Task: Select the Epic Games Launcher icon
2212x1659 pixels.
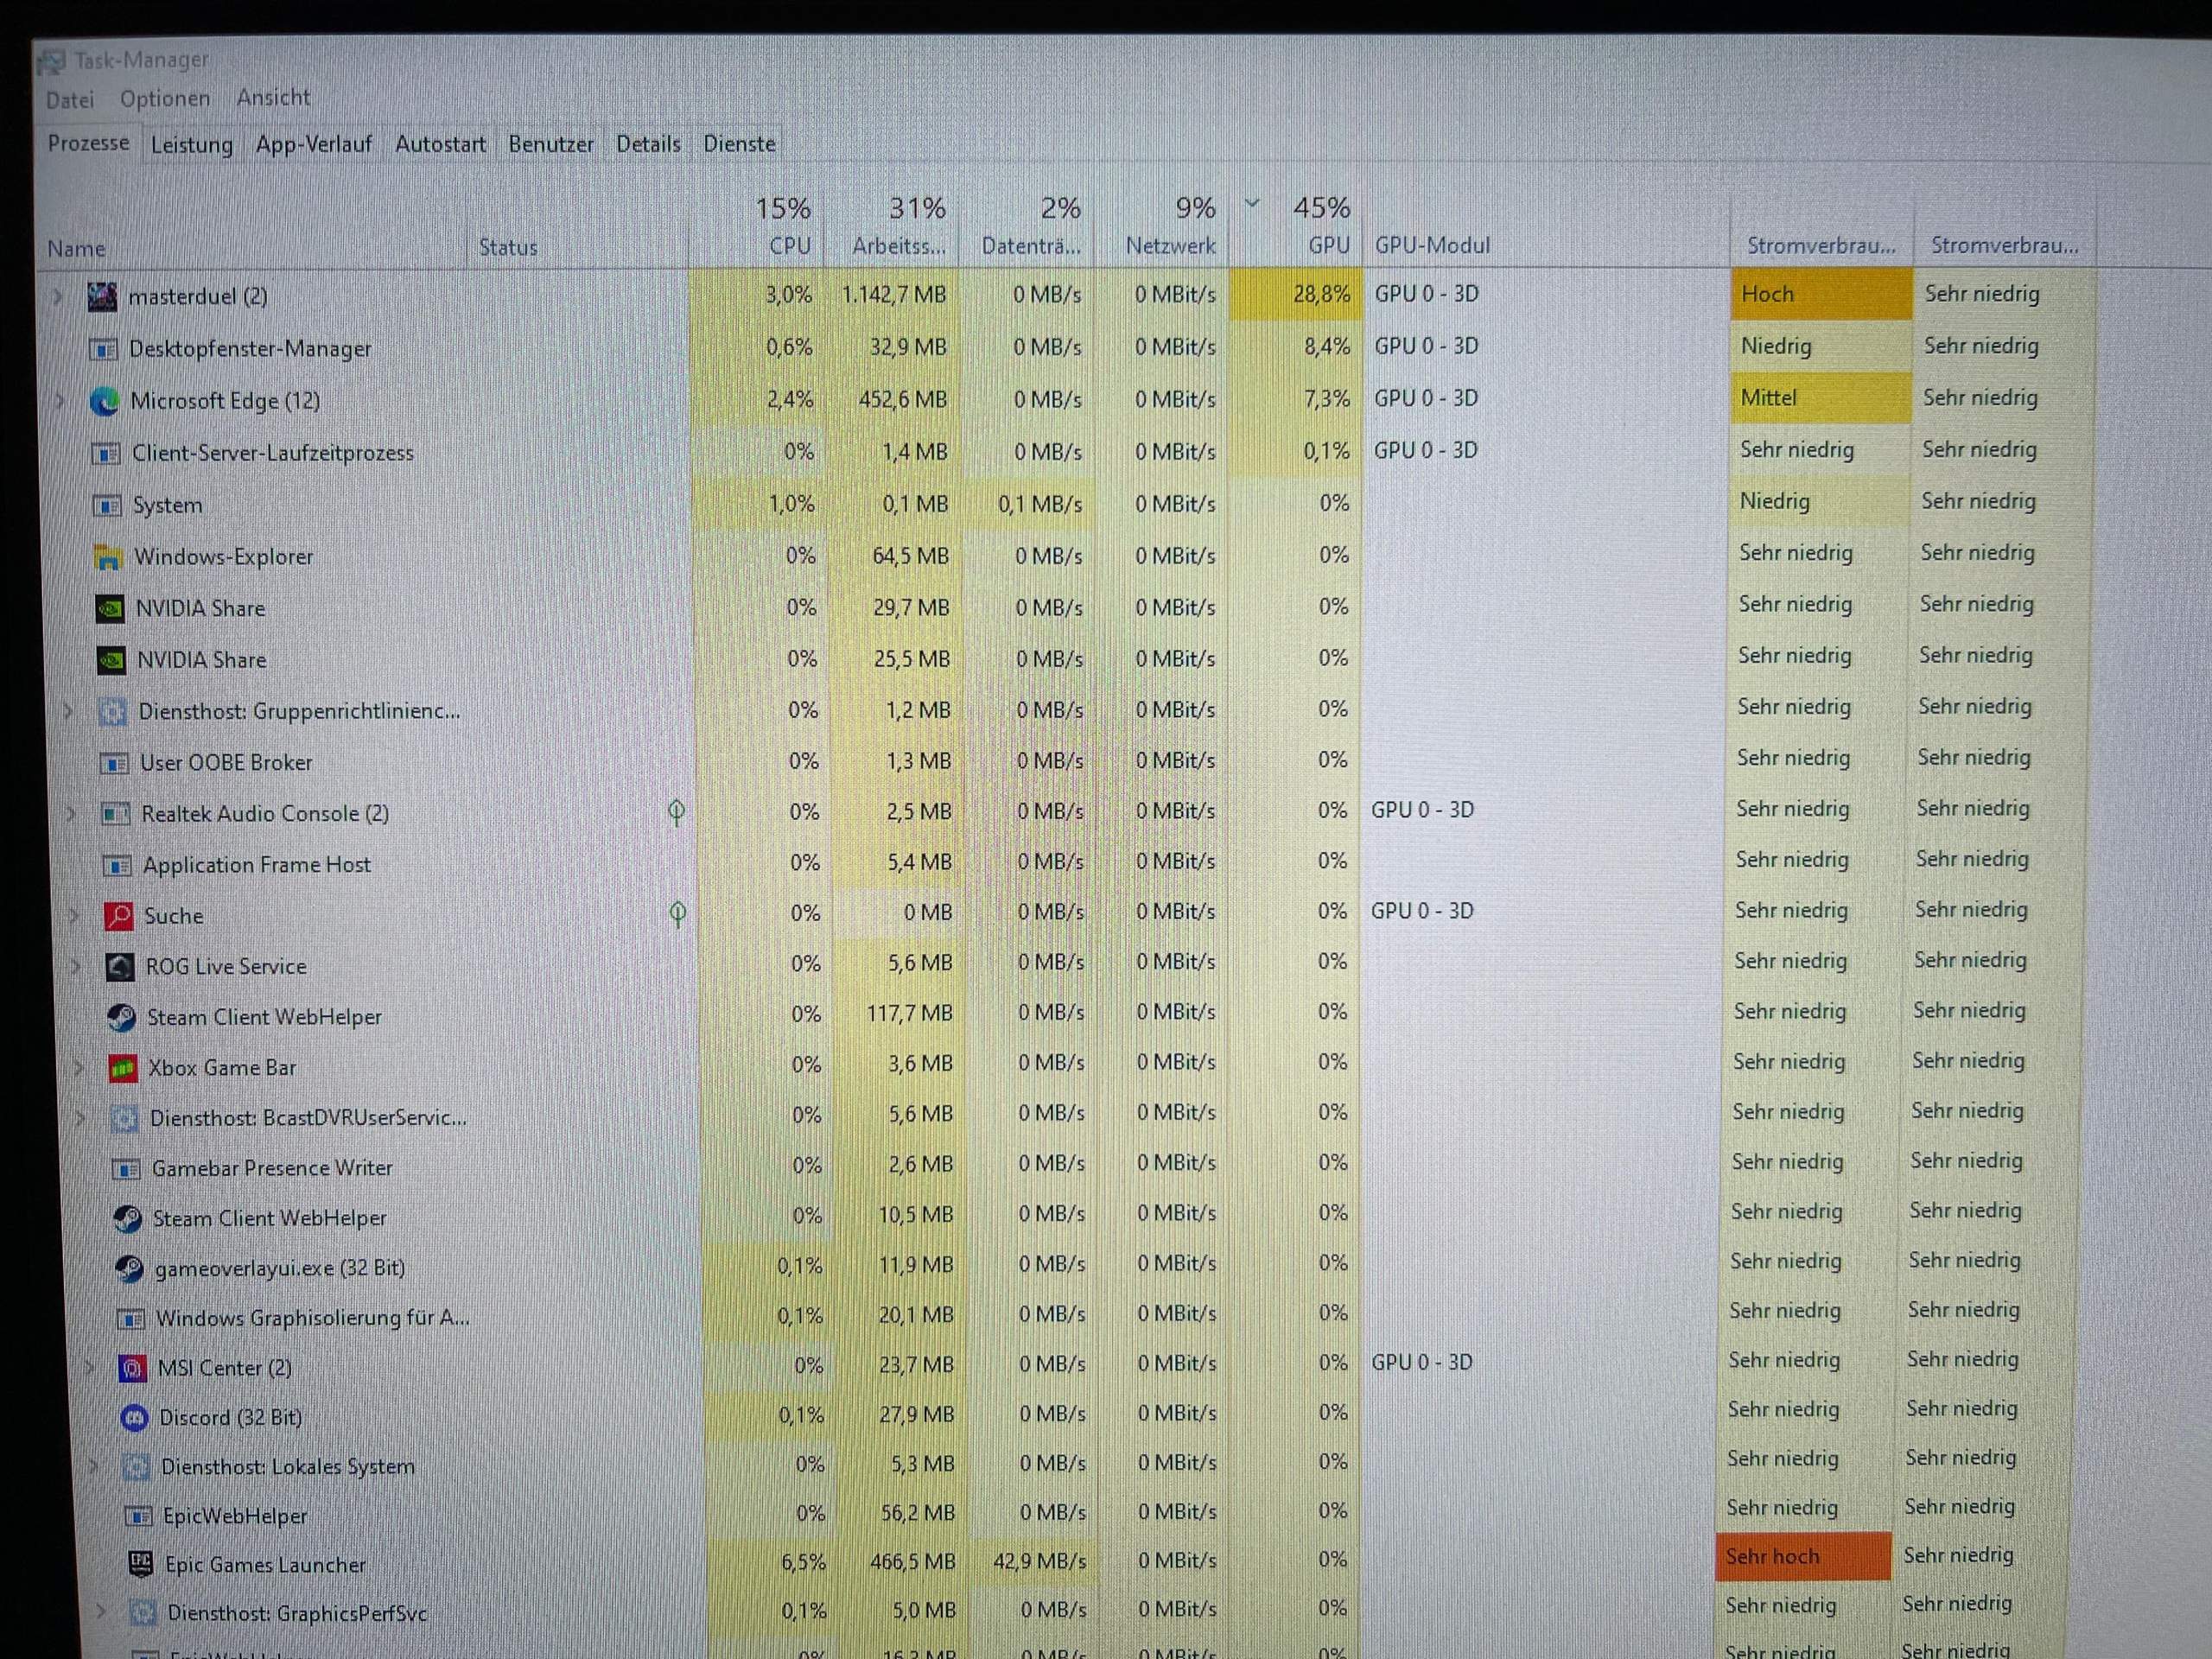Action: [x=140, y=1563]
